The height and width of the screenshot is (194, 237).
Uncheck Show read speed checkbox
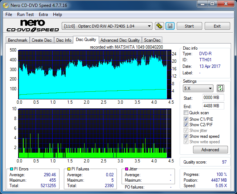pyautogui.click(x=186, y=136)
